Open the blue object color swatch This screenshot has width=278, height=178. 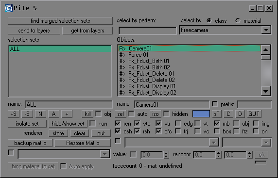point(201,114)
